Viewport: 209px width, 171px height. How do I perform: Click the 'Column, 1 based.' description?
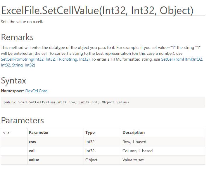point(138,151)
